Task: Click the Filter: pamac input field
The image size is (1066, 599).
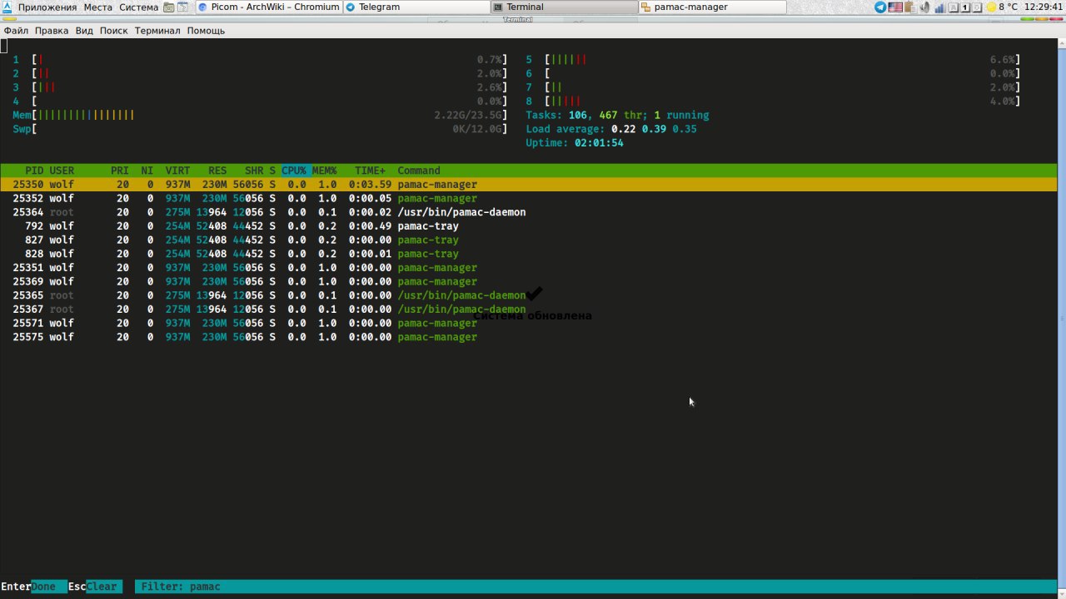Action: (x=595, y=587)
